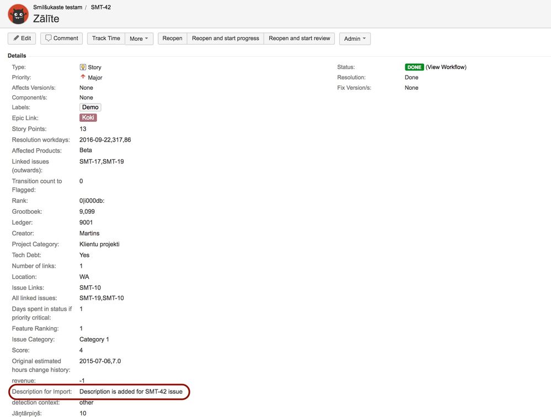The width and height of the screenshot is (551, 417).
Task: Click the Type value Story text
Action: [94, 67]
